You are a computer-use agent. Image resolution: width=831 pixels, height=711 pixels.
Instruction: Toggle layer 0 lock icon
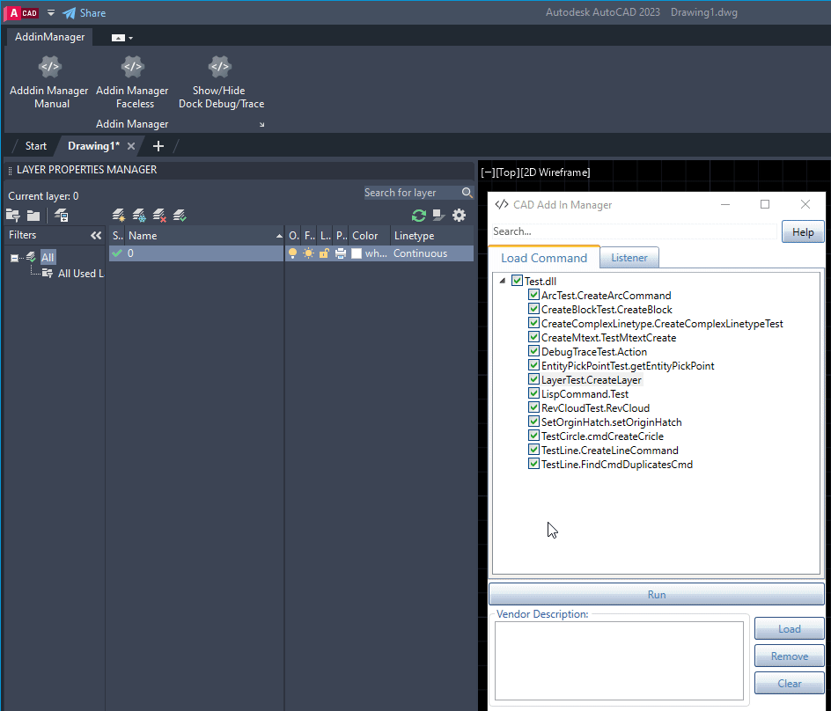pyautogui.click(x=324, y=253)
